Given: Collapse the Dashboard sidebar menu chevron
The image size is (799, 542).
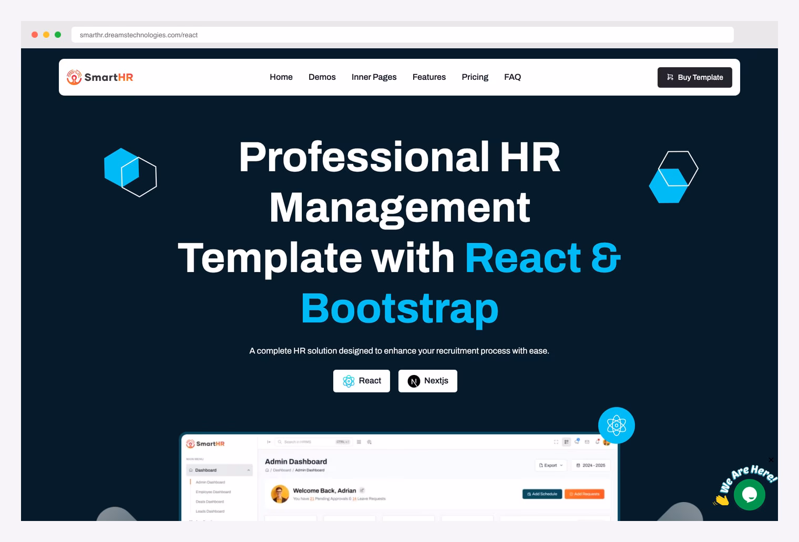Looking at the screenshot, I should click(249, 470).
